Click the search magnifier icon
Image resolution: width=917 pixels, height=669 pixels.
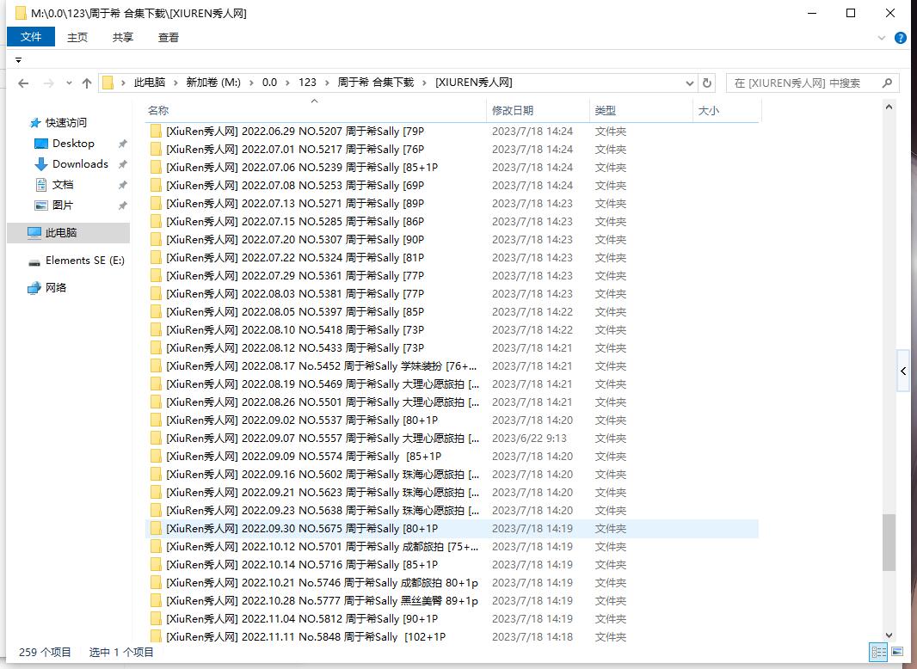tap(888, 83)
